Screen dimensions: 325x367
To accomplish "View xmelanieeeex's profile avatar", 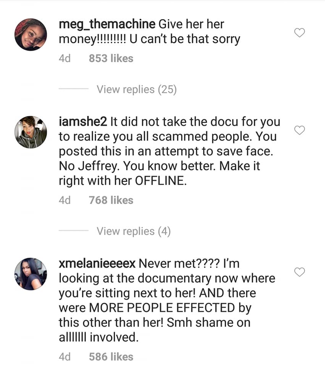I will click(31, 273).
